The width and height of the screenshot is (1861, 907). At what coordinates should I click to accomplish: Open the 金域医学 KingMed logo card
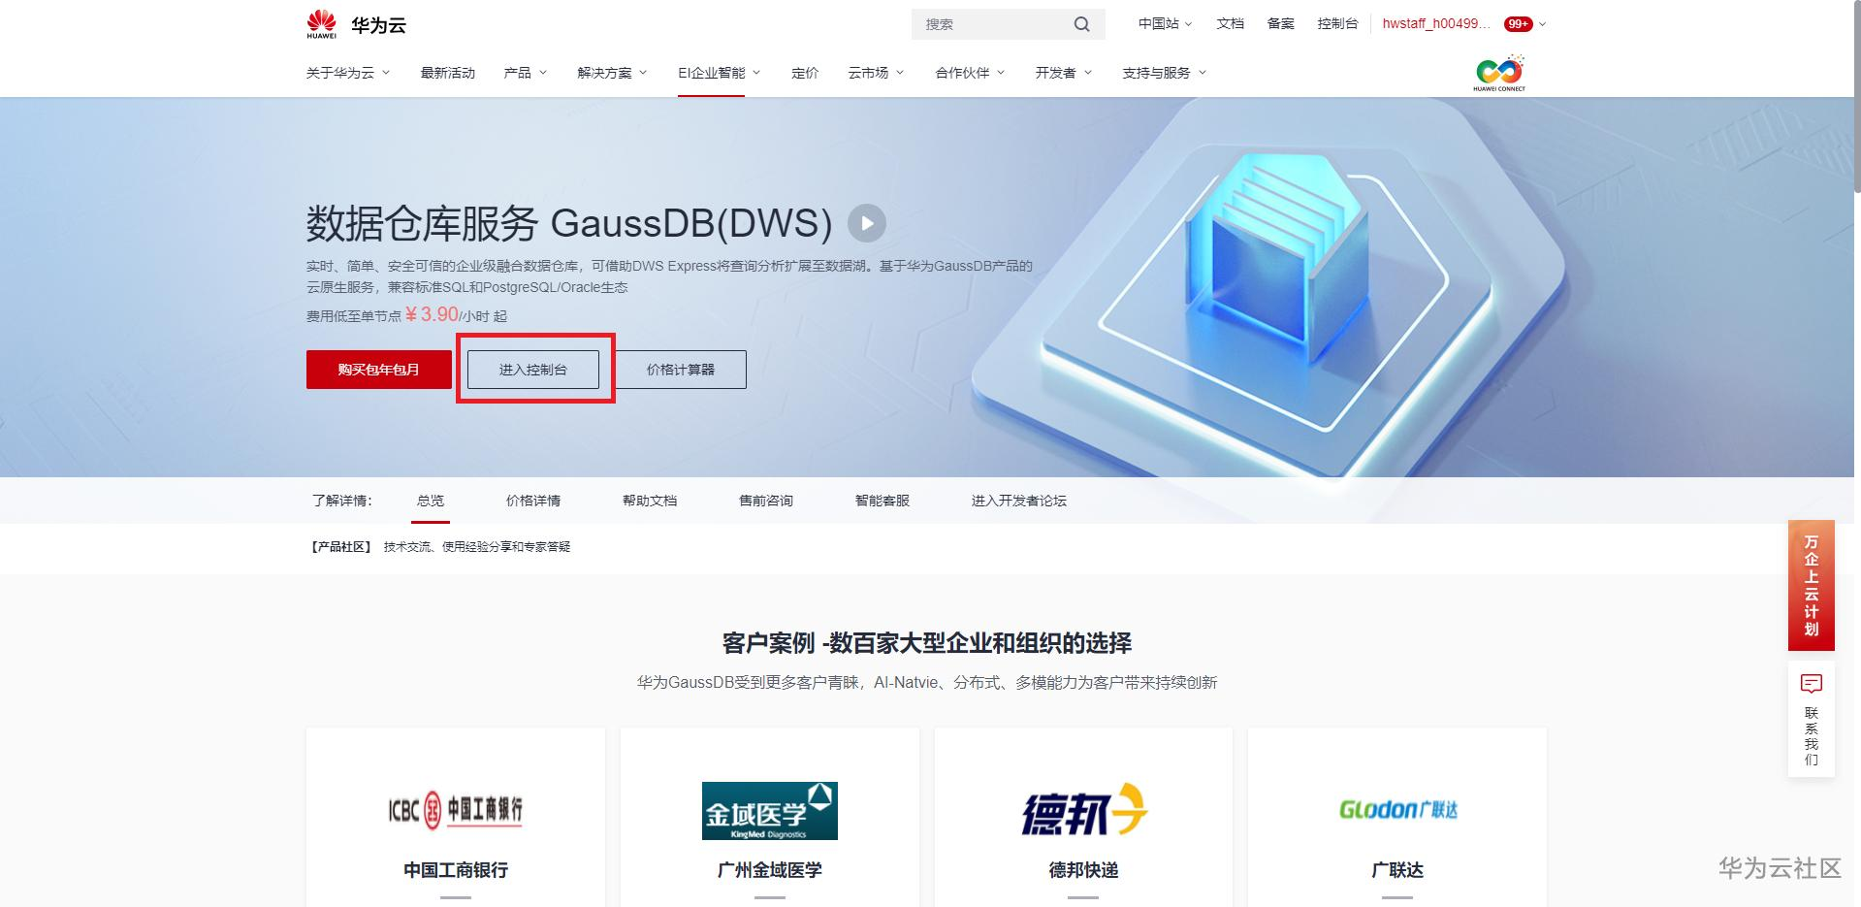(770, 810)
